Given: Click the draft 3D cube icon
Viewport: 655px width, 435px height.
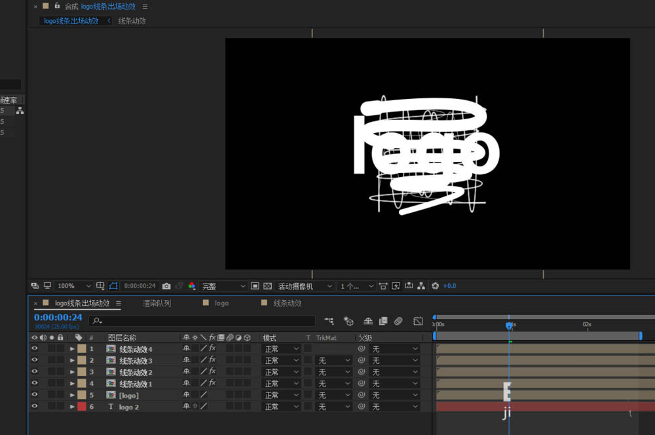Looking at the screenshot, I should 349,321.
